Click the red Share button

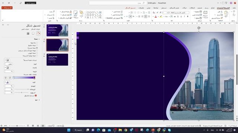[7, 8]
